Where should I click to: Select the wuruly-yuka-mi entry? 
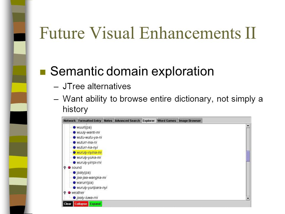point(89,158)
